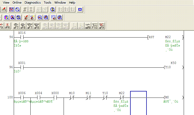Image resolution: width=194 pixels, height=115 pixels.
Task: Open the Tools menu
Action: point(48,2)
